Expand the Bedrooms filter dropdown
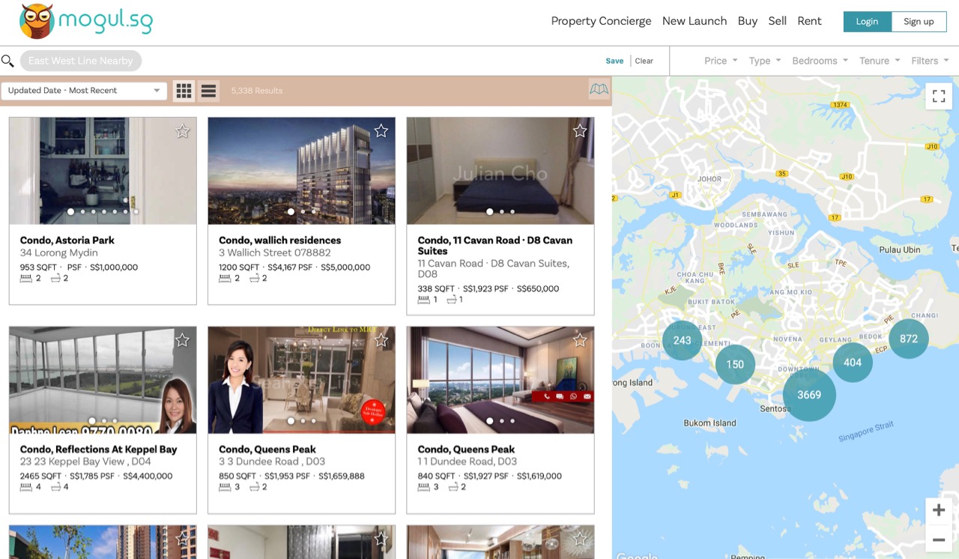The height and width of the screenshot is (559, 959). [820, 61]
